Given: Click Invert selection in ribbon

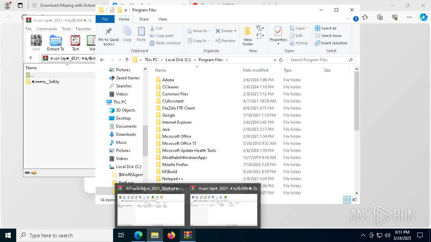Looking at the screenshot, I should (x=331, y=43).
